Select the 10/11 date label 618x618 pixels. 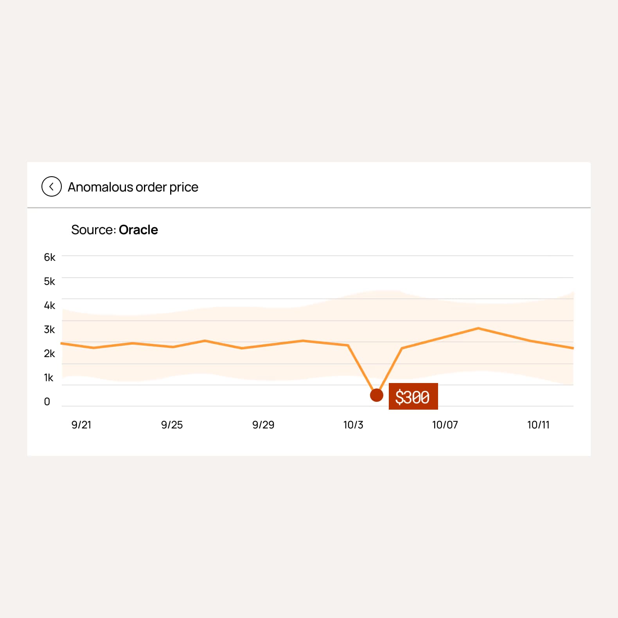point(539,425)
